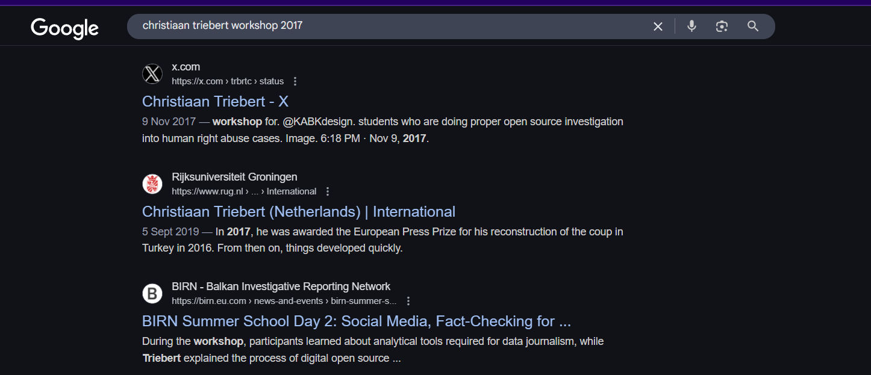The image size is (871, 375).
Task: Open options menu for rug.nl result
Action: 328,191
